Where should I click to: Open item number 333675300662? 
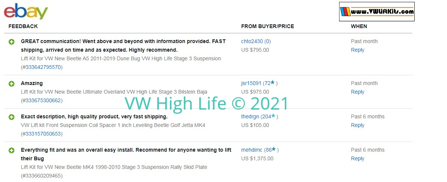[x=43, y=100]
